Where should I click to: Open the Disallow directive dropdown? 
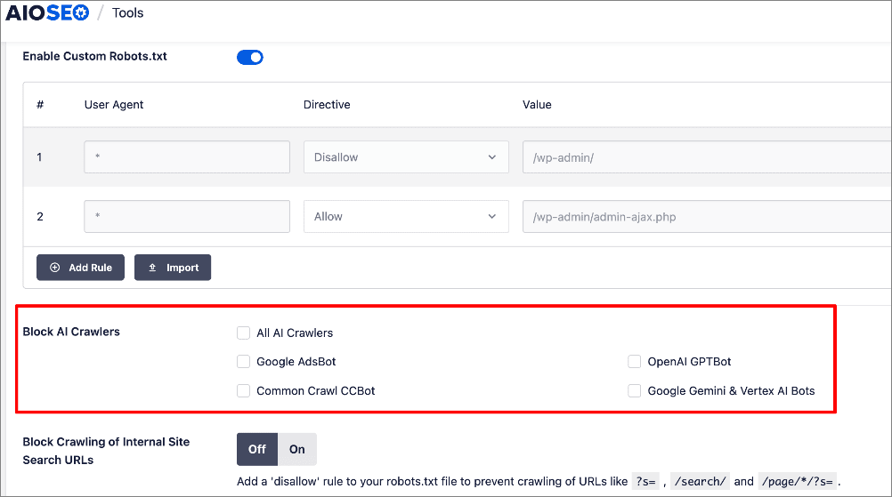406,156
